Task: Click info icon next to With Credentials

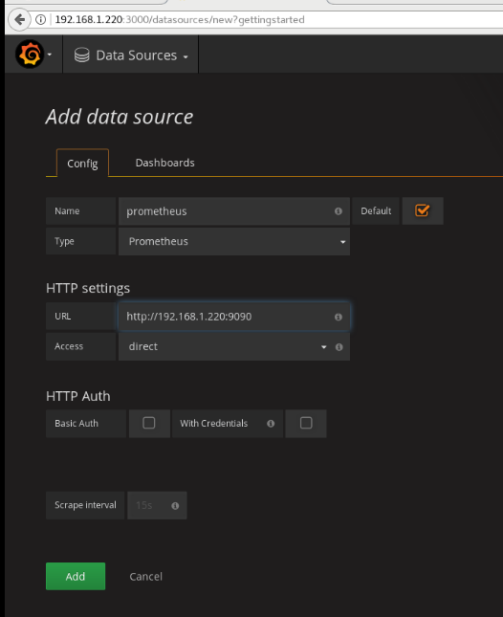Action: (271, 424)
